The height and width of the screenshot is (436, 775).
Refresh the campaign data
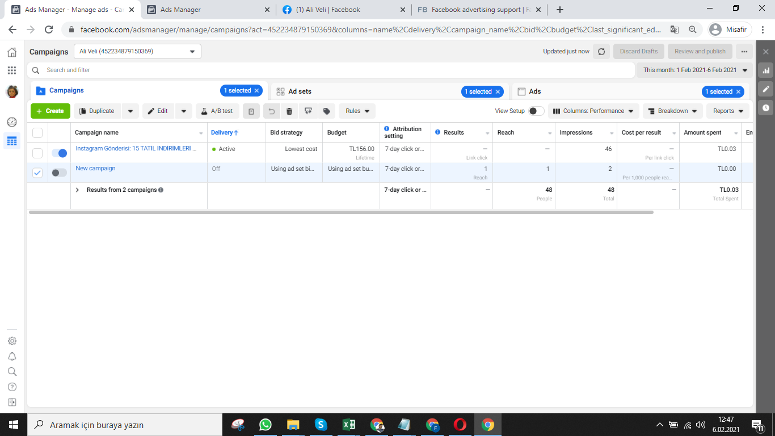[601, 51]
